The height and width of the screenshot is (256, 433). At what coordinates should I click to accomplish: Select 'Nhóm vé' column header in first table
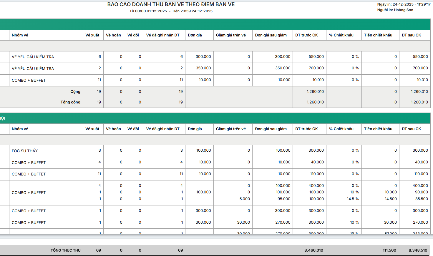(x=20, y=35)
